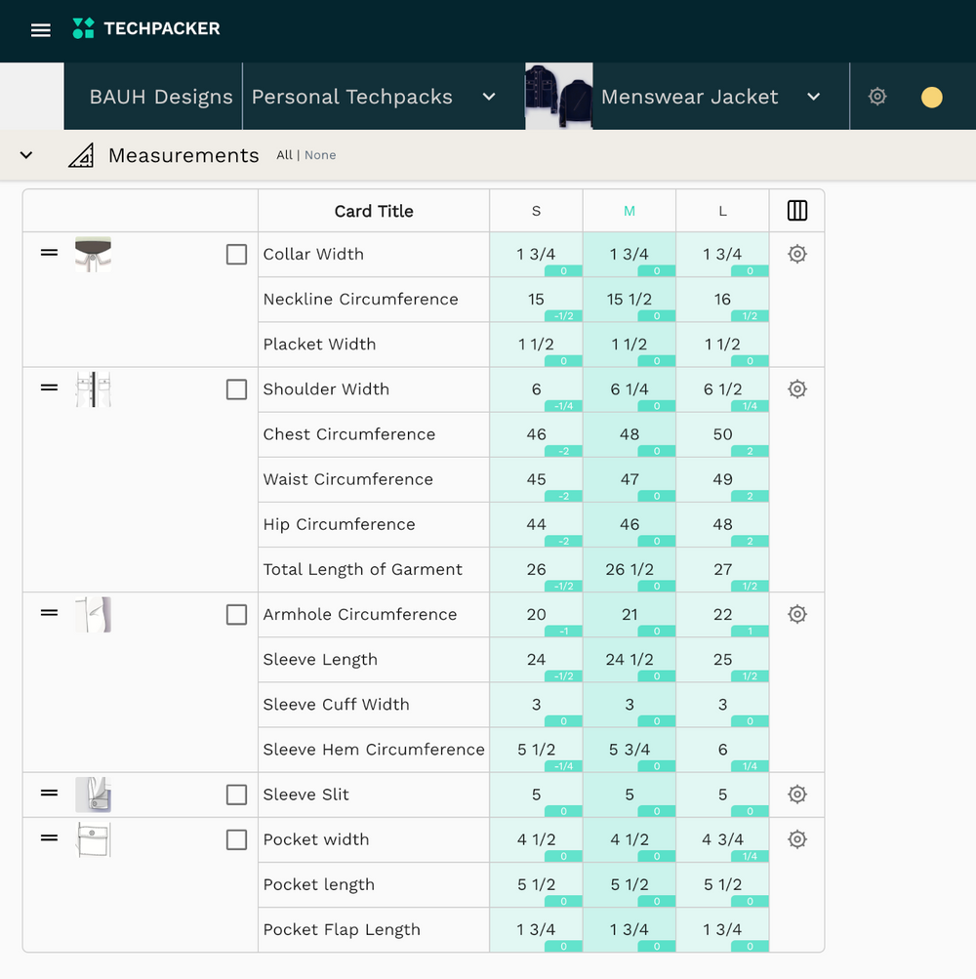Click the gear icon in the top toolbar

point(876,97)
